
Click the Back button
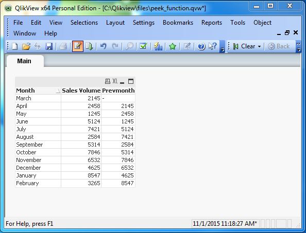(x=279, y=46)
